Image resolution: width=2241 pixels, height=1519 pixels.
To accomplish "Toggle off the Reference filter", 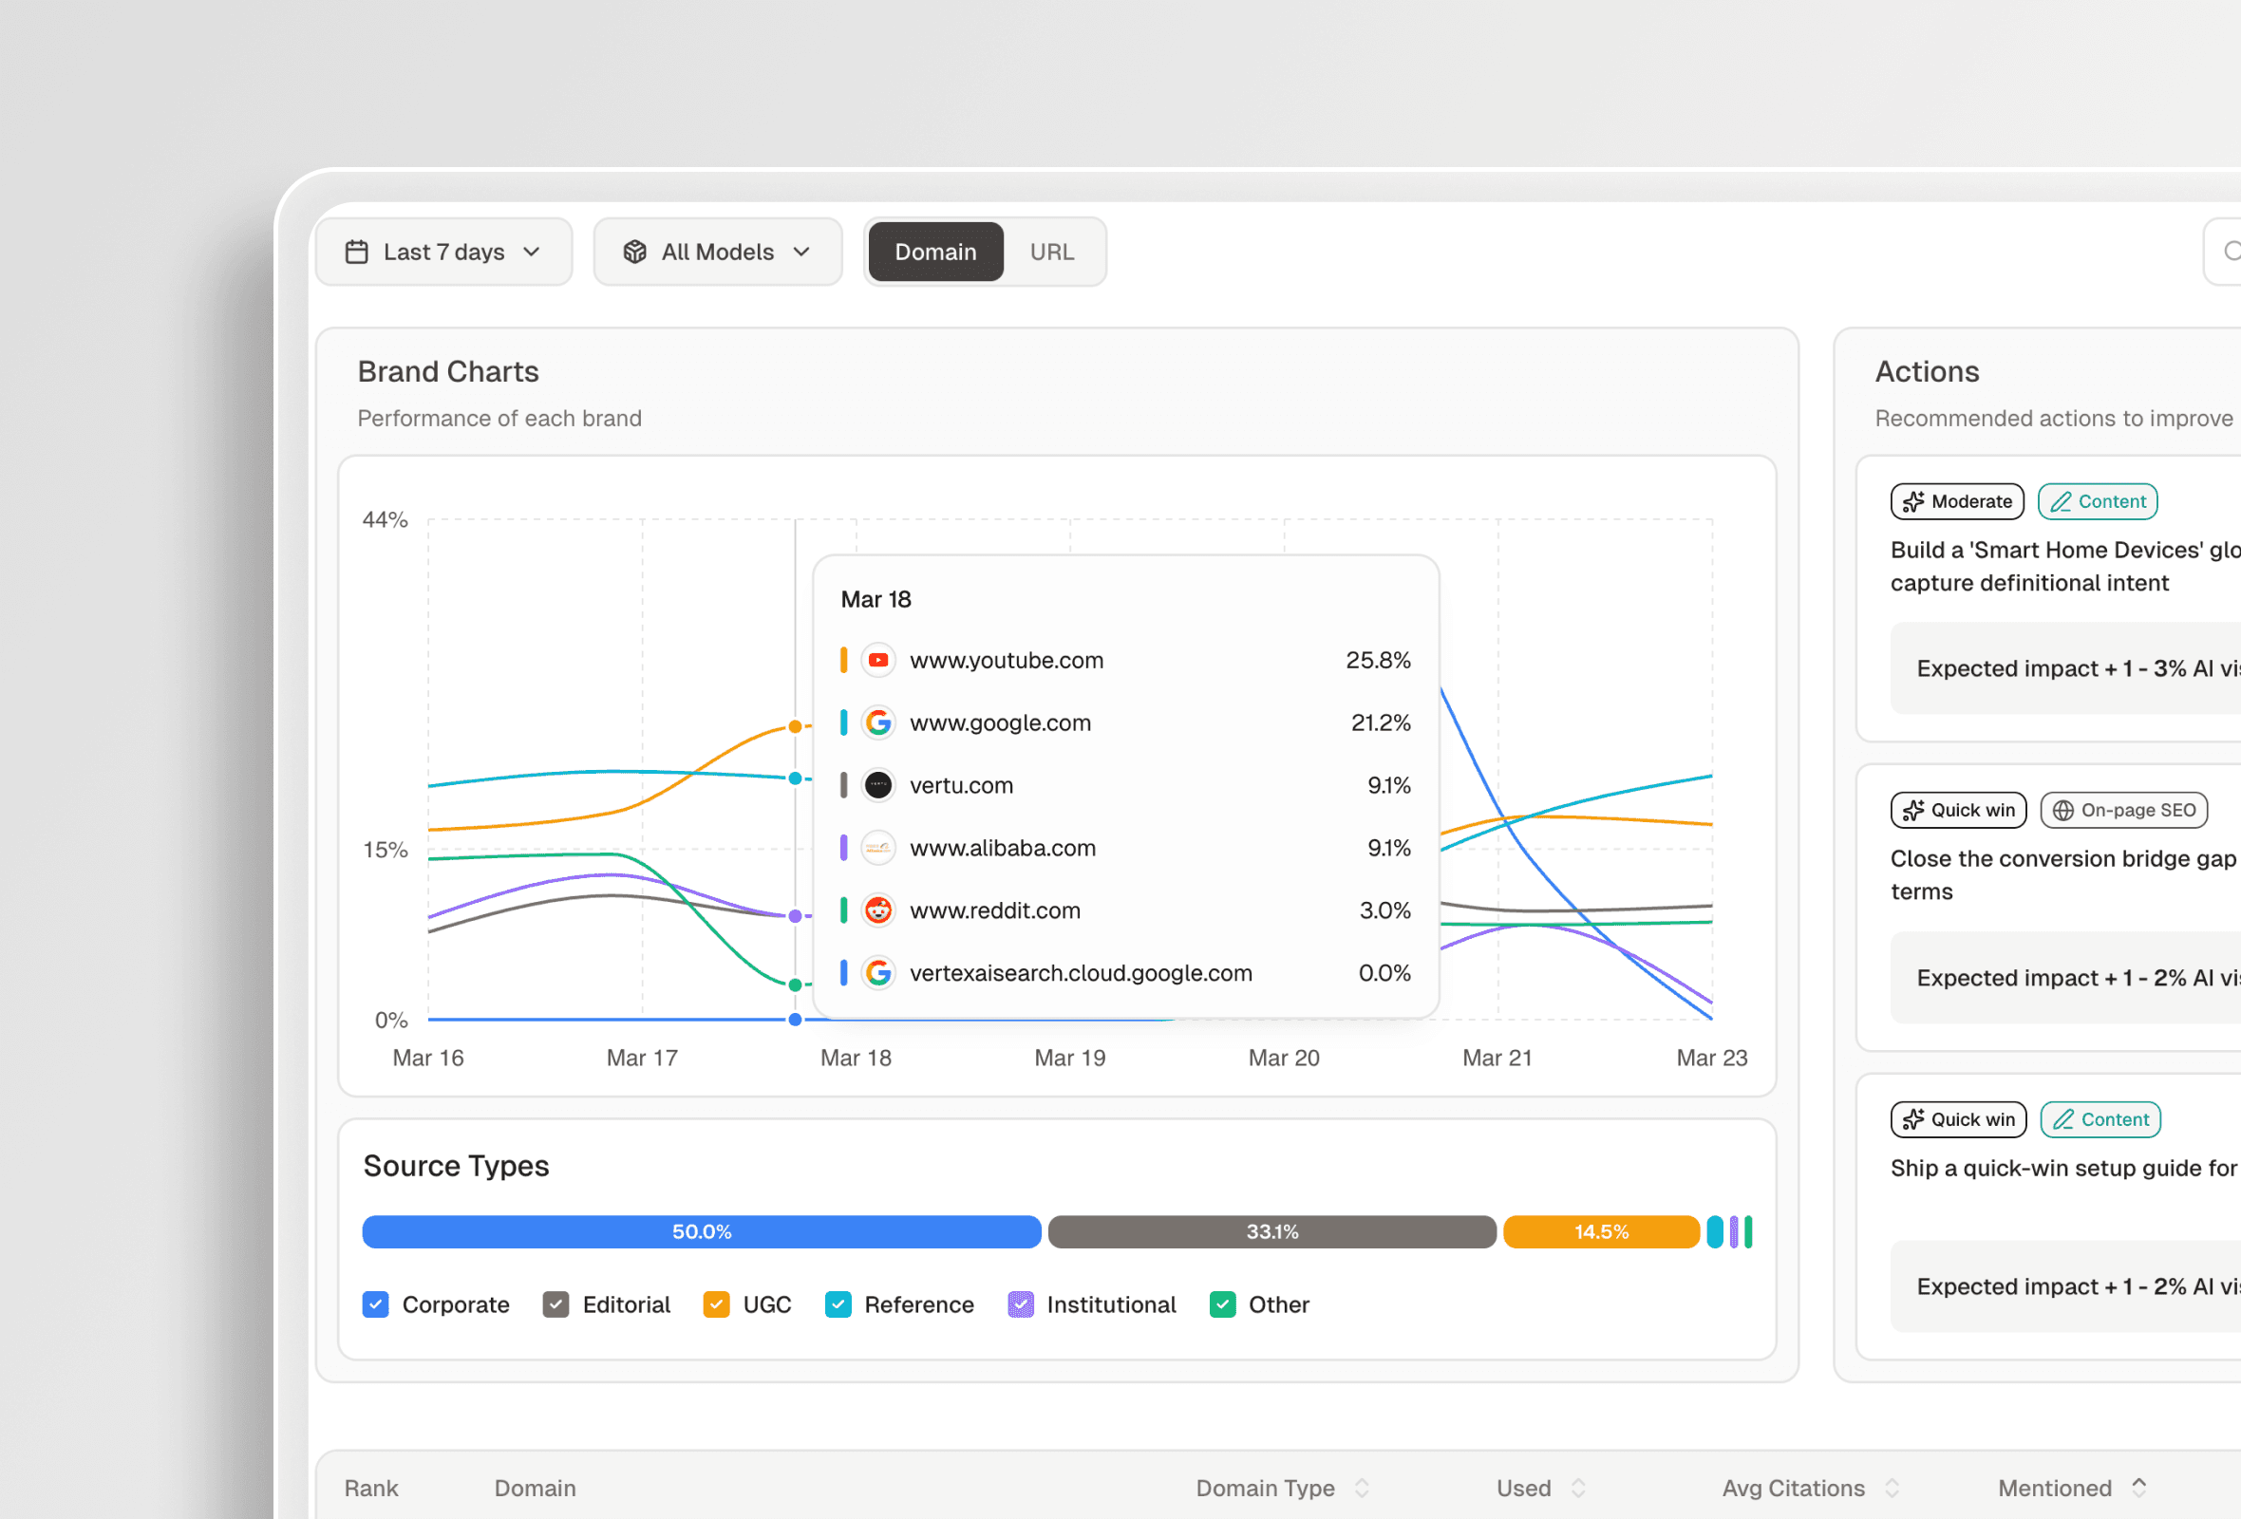I will click(838, 1304).
